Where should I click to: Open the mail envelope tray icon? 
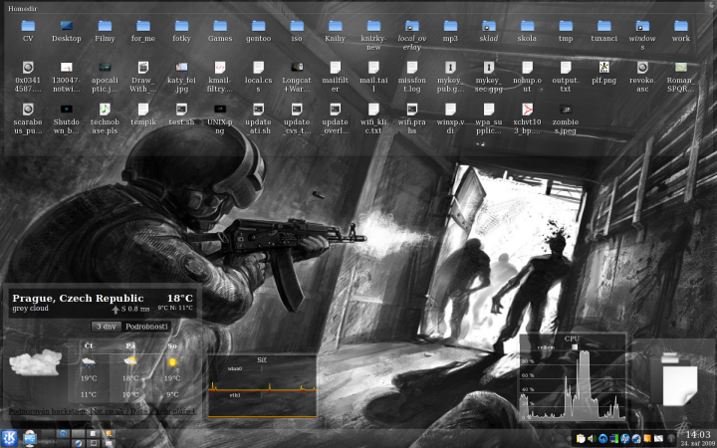point(659,438)
